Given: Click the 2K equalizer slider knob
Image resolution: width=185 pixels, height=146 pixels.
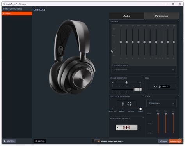Looking at the screenshot, I should point(156,42).
